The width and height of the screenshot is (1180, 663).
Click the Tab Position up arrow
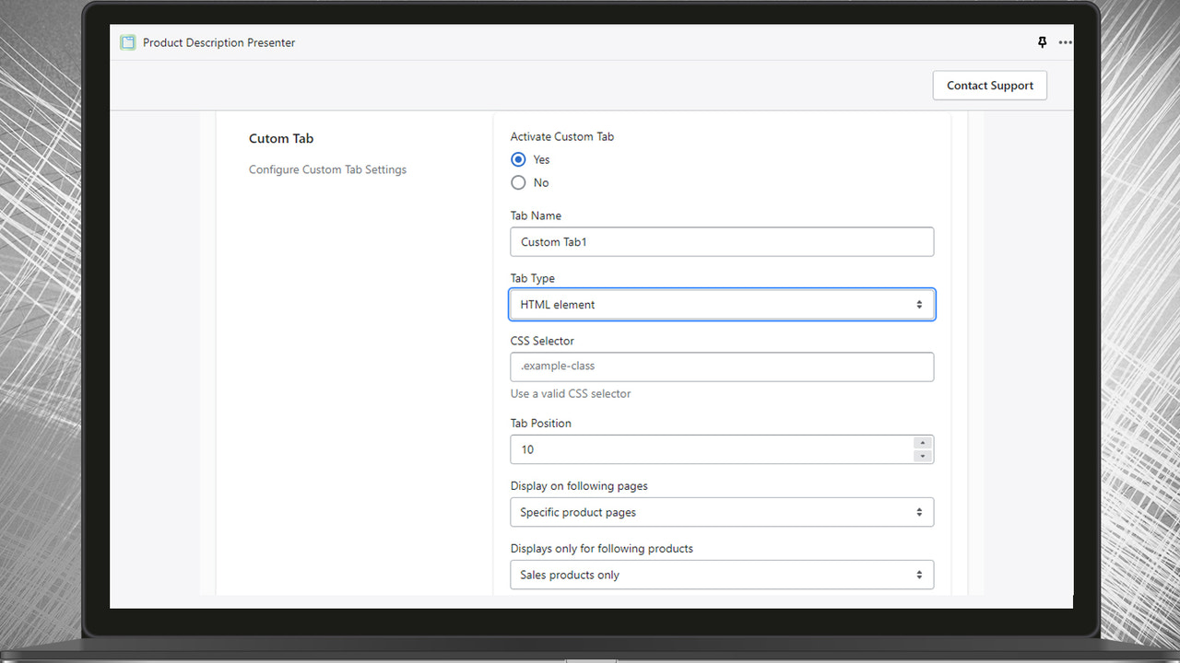(x=923, y=444)
